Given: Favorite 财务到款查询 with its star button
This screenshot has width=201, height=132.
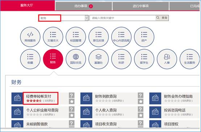Looking at the screenshot, I should tap(141, 101).
